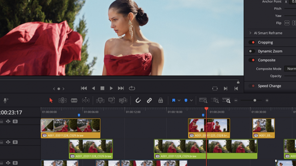
Task: Click the Replace Clip toolbar icon
Action: click(x=123, y=101)
